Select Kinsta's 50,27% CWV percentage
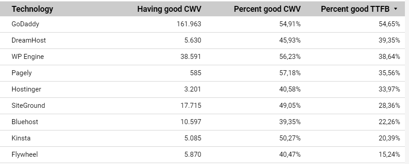 pos(290,138)
